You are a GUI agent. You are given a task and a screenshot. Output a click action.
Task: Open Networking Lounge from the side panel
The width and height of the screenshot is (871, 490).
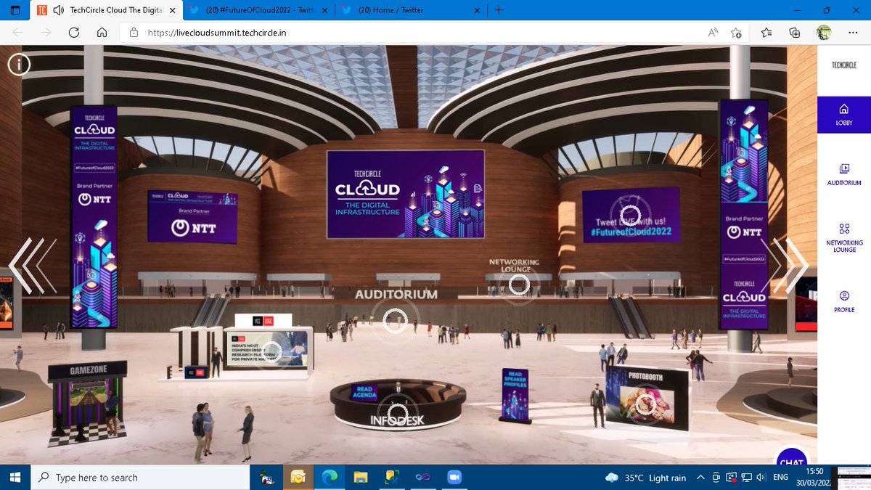[844, 237]
